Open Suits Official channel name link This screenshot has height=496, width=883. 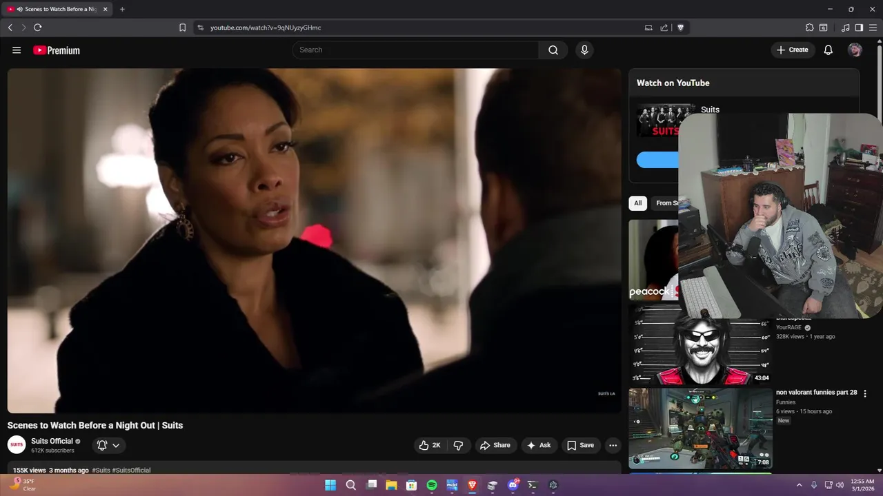[52, 441]
